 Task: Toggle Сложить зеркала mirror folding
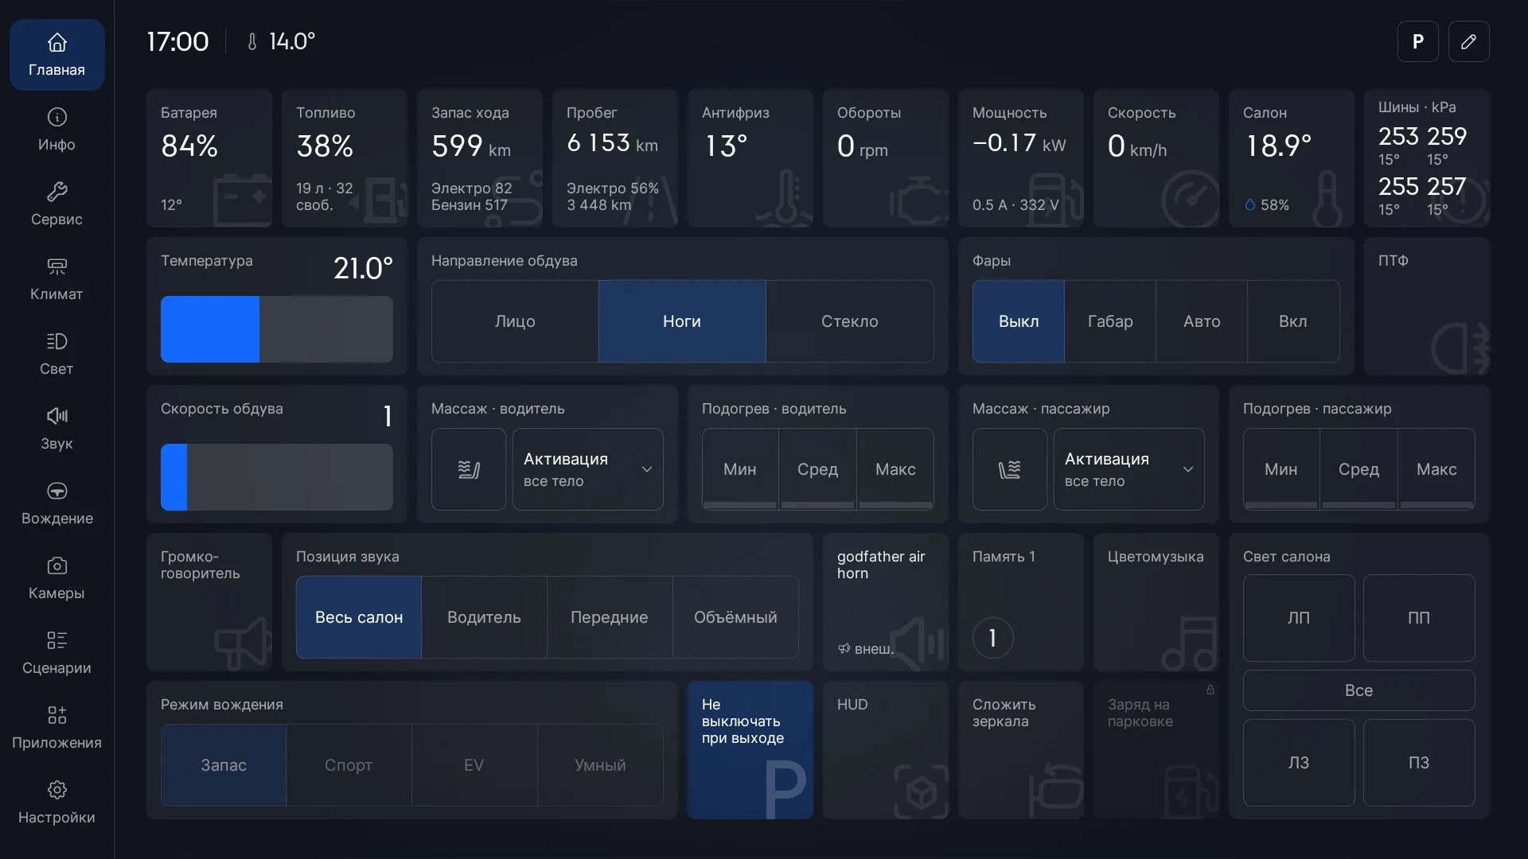1020,750
